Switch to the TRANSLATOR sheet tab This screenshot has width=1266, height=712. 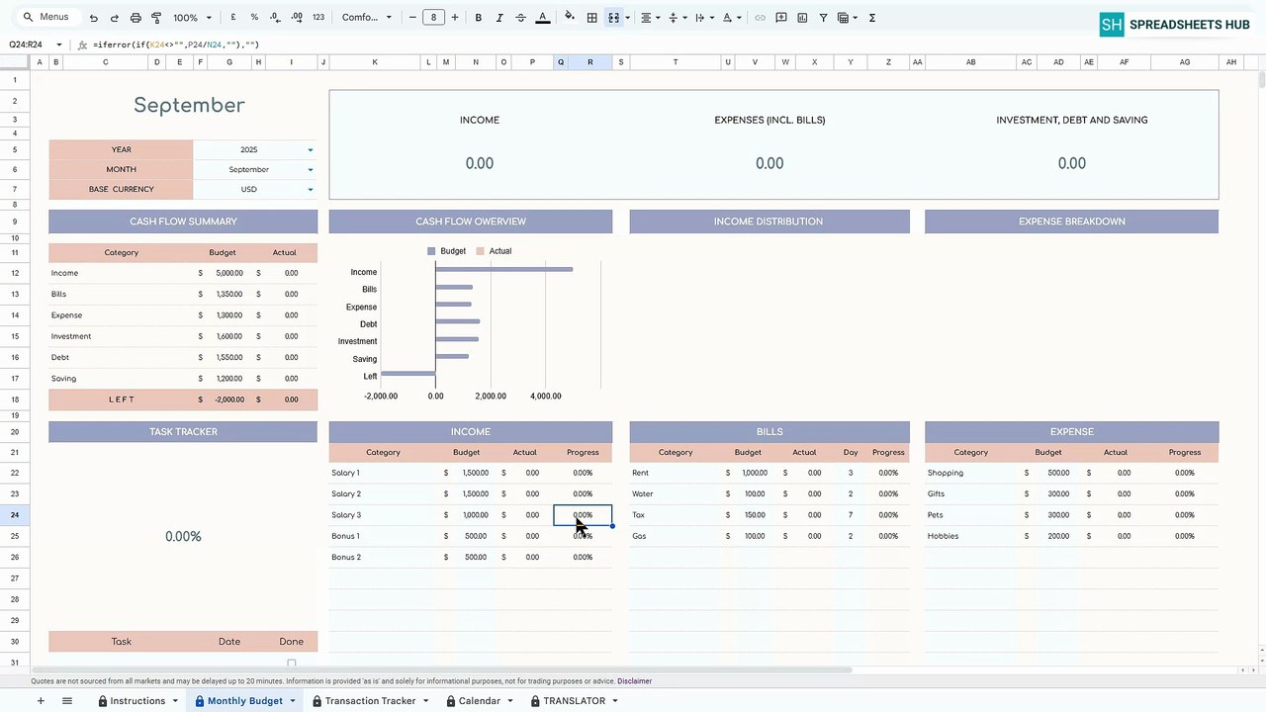coord(574,701)
